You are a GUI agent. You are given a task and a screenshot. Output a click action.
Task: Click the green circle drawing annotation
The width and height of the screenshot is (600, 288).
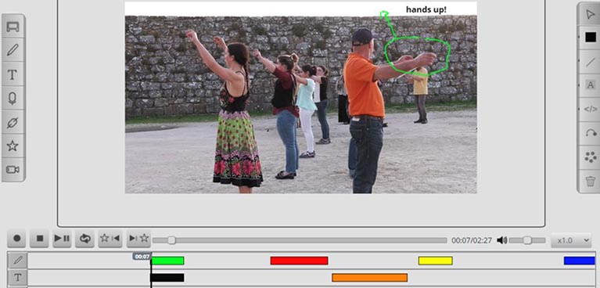[418, 56]
